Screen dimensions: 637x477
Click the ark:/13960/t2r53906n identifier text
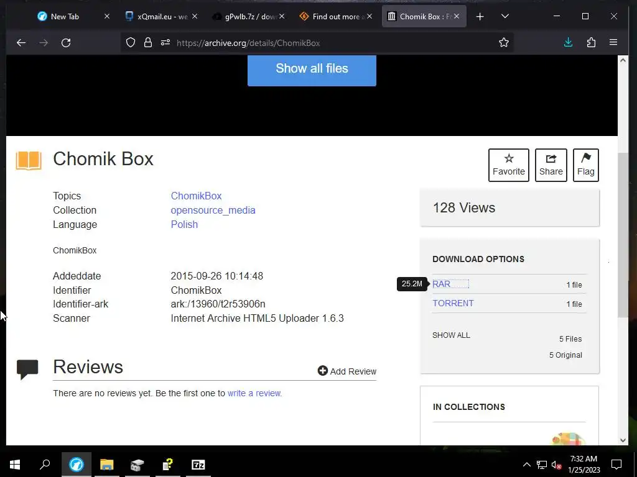point(218,304)
